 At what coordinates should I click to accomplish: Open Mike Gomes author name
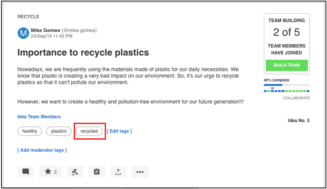tap(46, 30)
